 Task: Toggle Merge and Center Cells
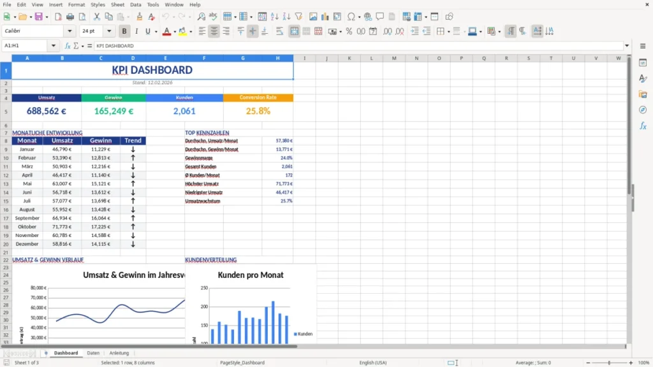point(295,31)
